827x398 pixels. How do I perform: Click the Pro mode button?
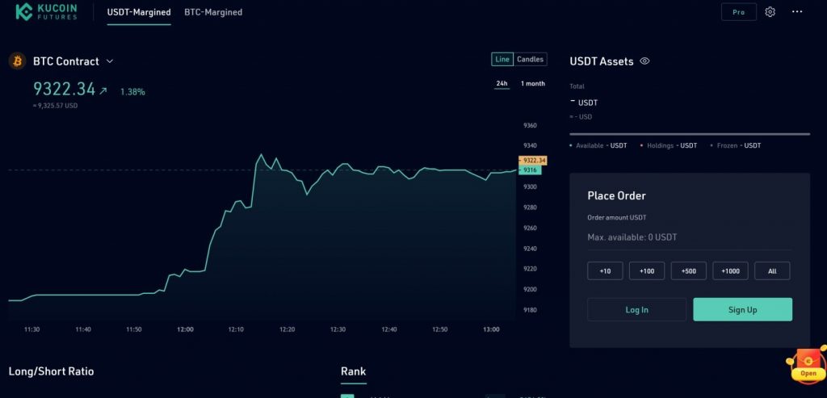738,12
